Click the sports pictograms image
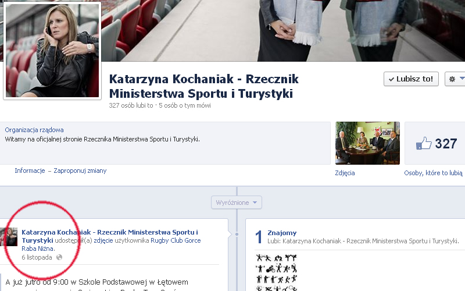 (276, 272)
